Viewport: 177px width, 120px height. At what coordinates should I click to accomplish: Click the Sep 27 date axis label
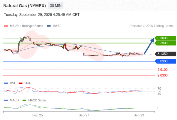click(x=84, y=115)
